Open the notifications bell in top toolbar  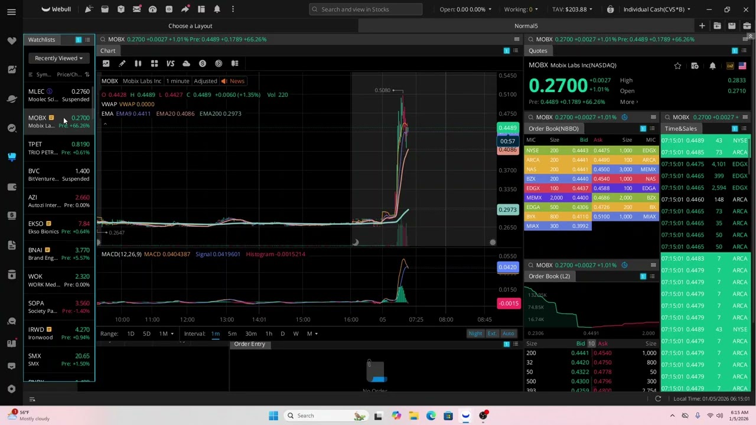pos(217,9)
